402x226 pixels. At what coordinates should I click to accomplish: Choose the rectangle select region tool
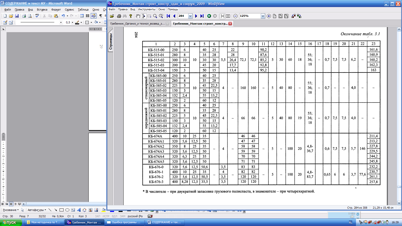[149, 16]
